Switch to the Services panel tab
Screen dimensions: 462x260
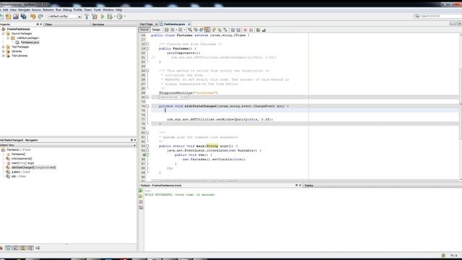tap(98, 25)
